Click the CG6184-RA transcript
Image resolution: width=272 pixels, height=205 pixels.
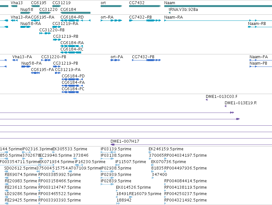click(72, 46)
